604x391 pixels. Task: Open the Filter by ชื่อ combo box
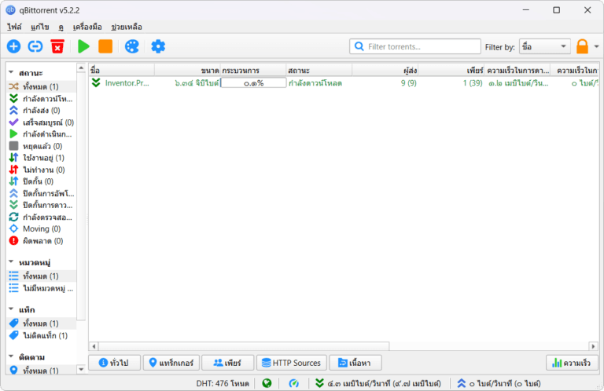click(545, 46)
